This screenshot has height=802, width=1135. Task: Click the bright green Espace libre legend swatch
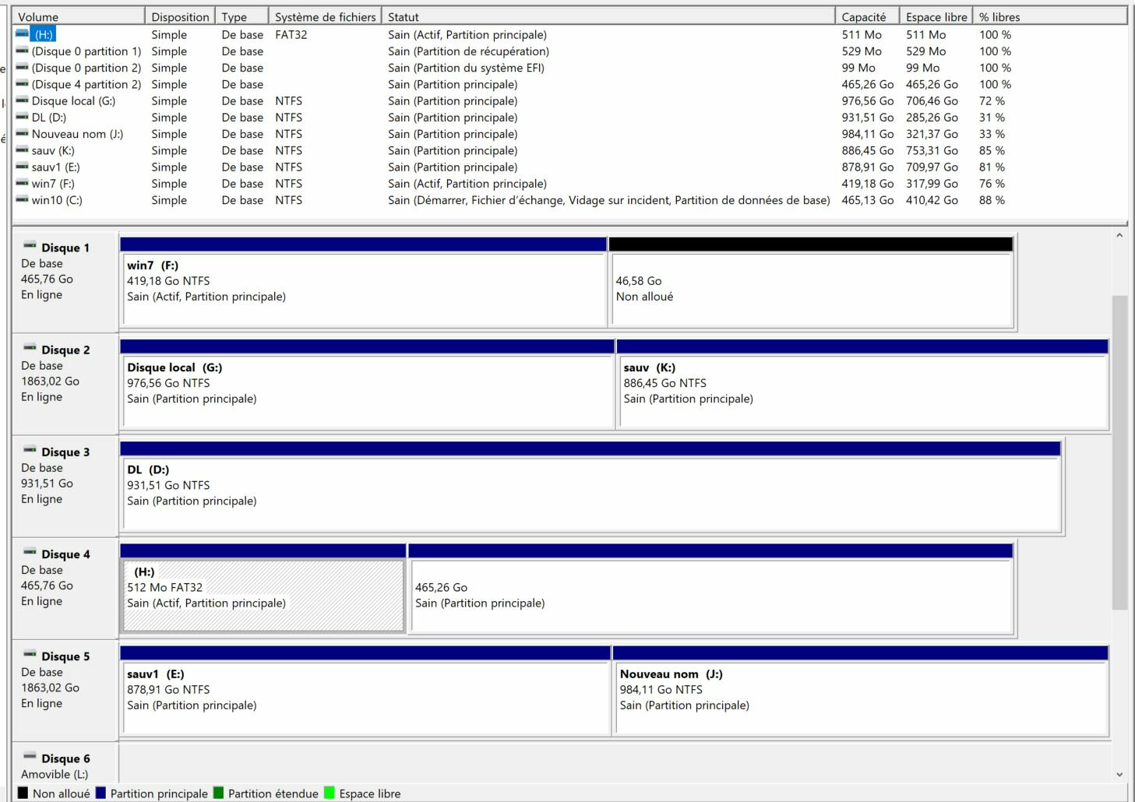pyautogui.click(x=330, y=793)
